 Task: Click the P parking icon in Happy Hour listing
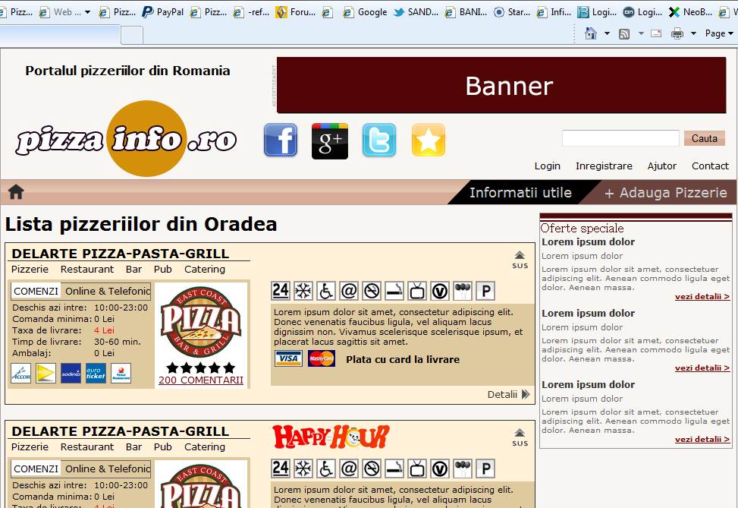[485, 469]
